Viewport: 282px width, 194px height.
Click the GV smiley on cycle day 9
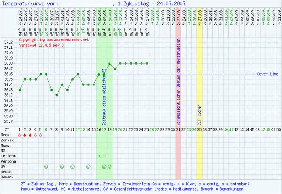pyautogui.click(x=62, y=166)
